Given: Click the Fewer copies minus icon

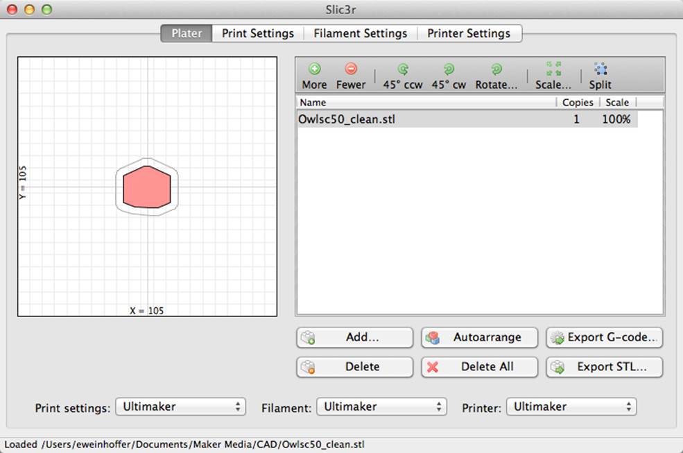Looking at the screenshot, I should click(351, 69).
